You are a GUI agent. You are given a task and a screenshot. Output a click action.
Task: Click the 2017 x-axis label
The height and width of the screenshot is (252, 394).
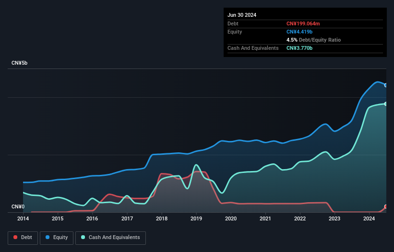127,218
